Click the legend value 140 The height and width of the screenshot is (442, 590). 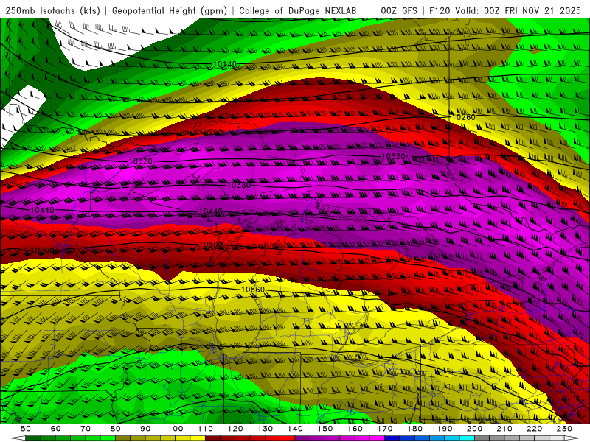(x=295, y=429)
